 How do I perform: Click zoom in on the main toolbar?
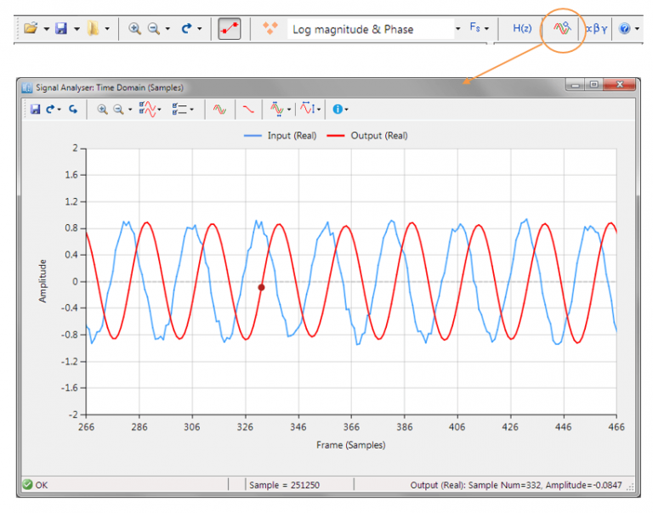click(x=134, y=29)
